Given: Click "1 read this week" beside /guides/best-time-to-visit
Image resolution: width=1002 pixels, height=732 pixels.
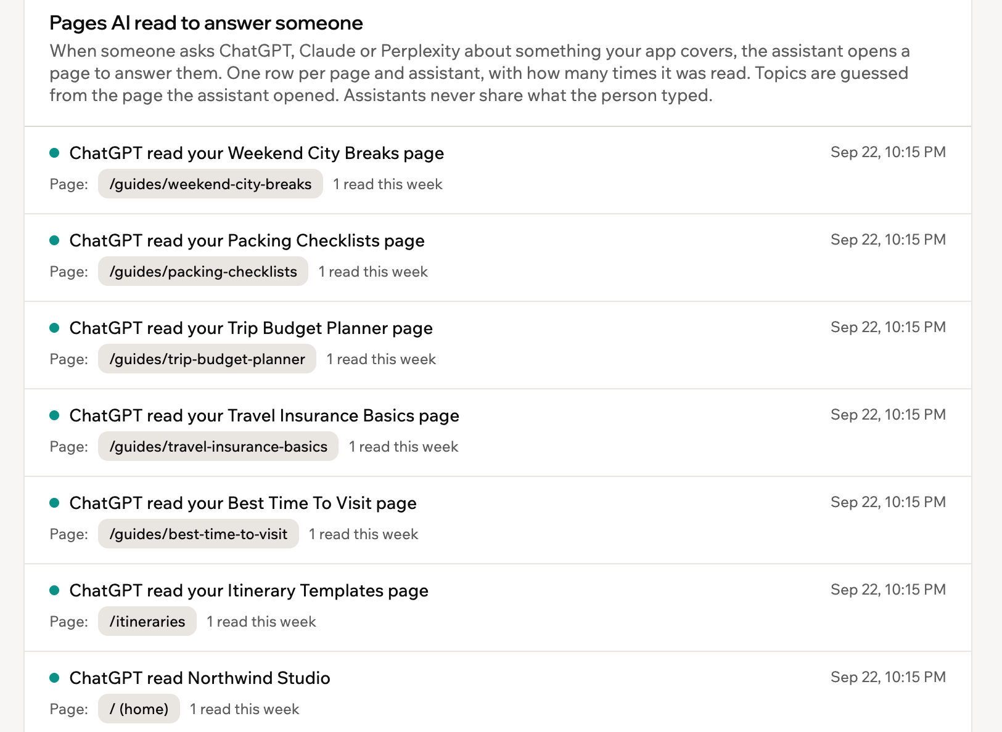Looking at the screenshot, I should point(363,534).
